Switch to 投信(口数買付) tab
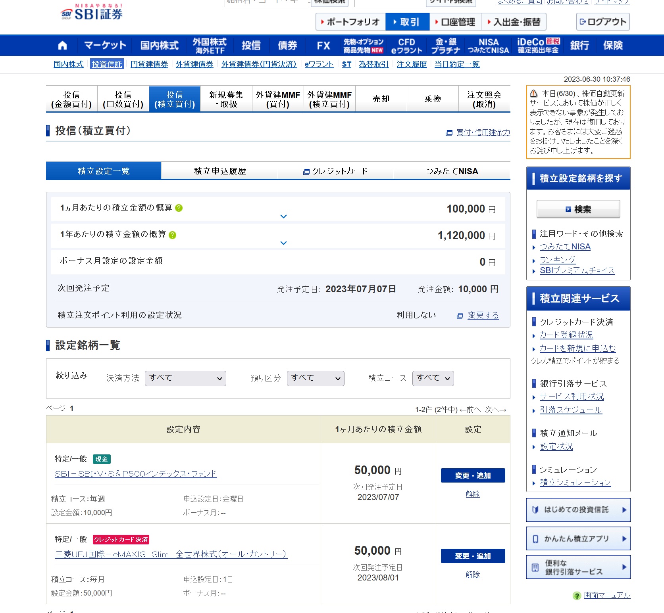 (x=123, y=99)
